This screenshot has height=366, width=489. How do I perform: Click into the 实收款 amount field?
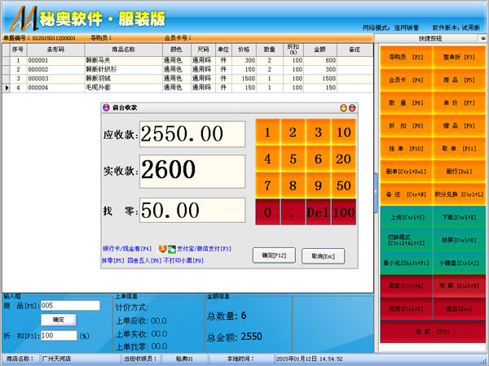pyautogui.click(x=192, y=169)
